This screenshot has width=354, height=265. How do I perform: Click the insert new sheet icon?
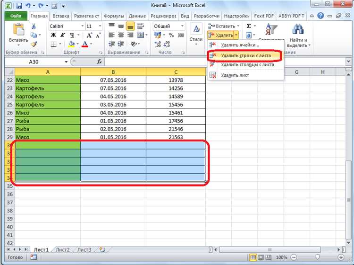102,249
